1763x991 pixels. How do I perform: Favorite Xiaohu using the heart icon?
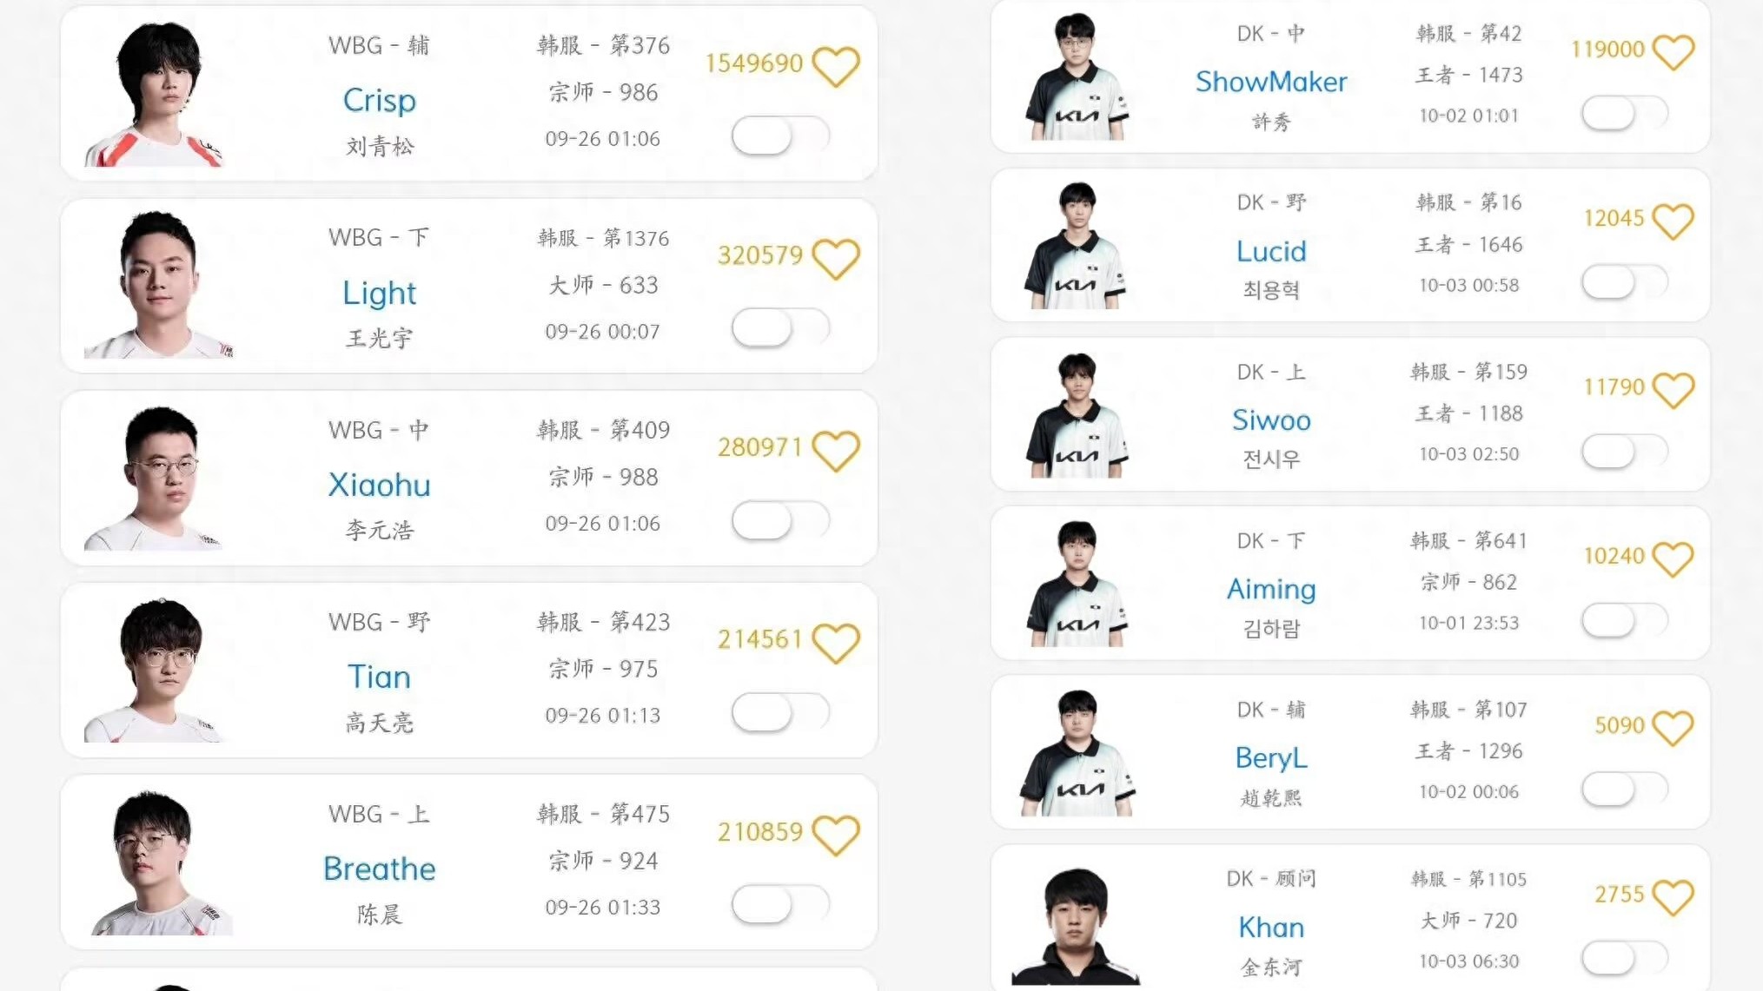(835, 450)
